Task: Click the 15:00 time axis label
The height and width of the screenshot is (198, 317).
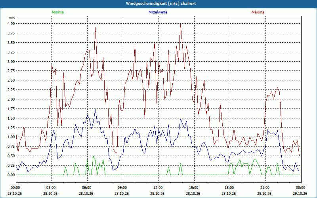Action: 194,188
